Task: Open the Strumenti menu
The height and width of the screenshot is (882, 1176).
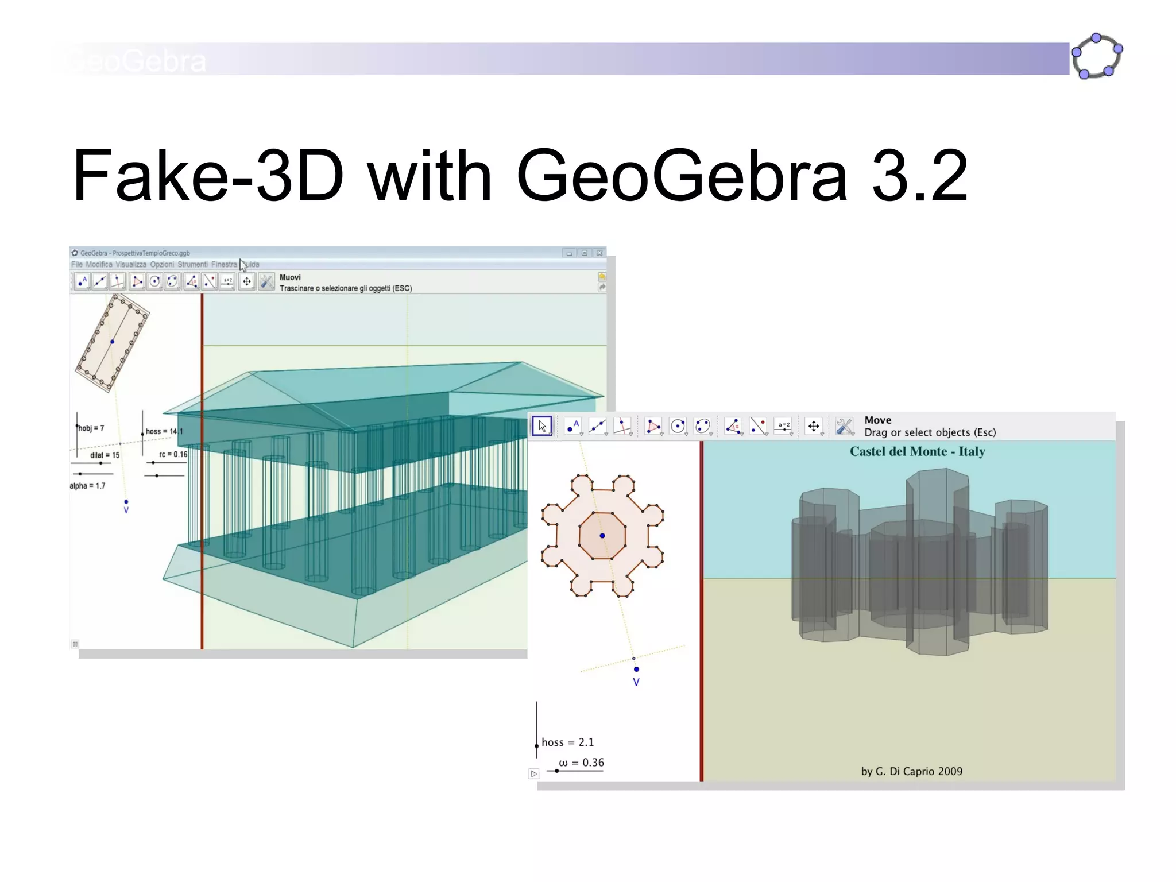Action: point(192,264)
